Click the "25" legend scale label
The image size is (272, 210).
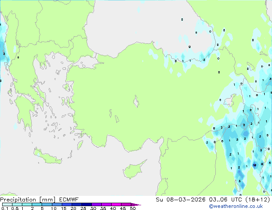(83, 208)
